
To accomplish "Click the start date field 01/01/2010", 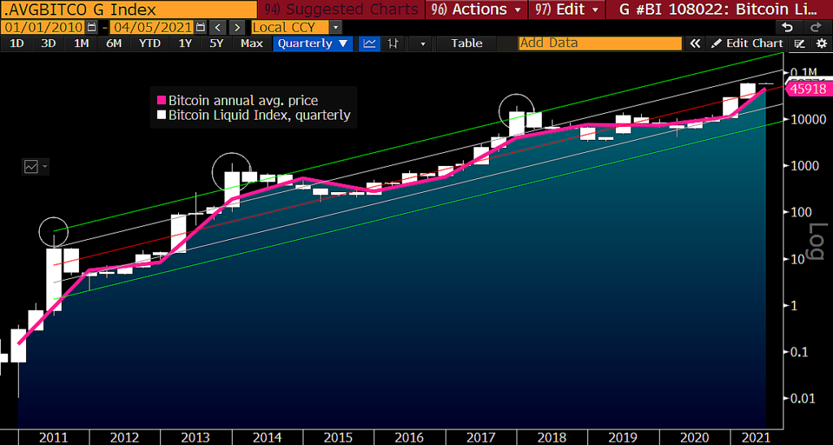I will (x=42, y=28).
